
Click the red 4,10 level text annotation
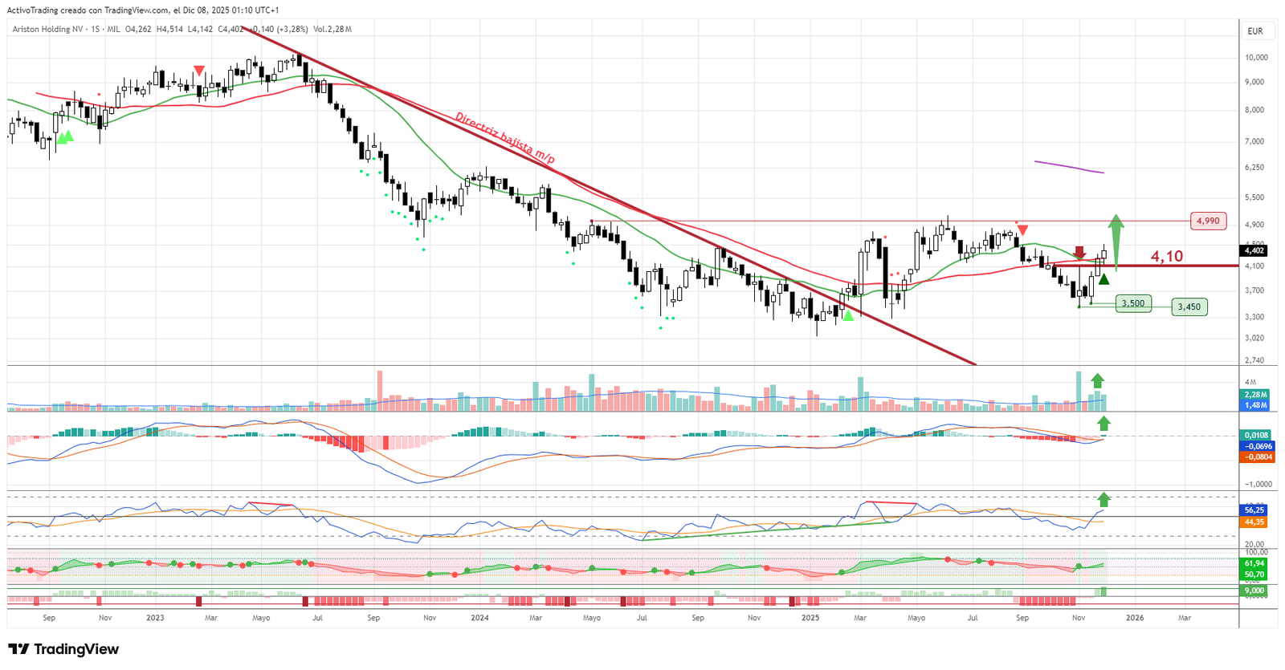tap(1166, 256)
